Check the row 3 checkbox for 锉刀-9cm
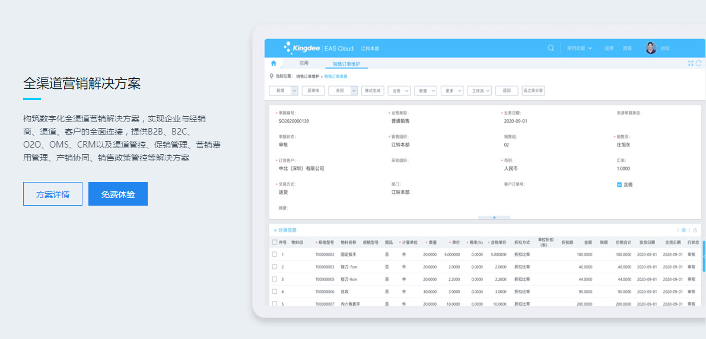This screenshot has width=706, height=339. point(275,279)
